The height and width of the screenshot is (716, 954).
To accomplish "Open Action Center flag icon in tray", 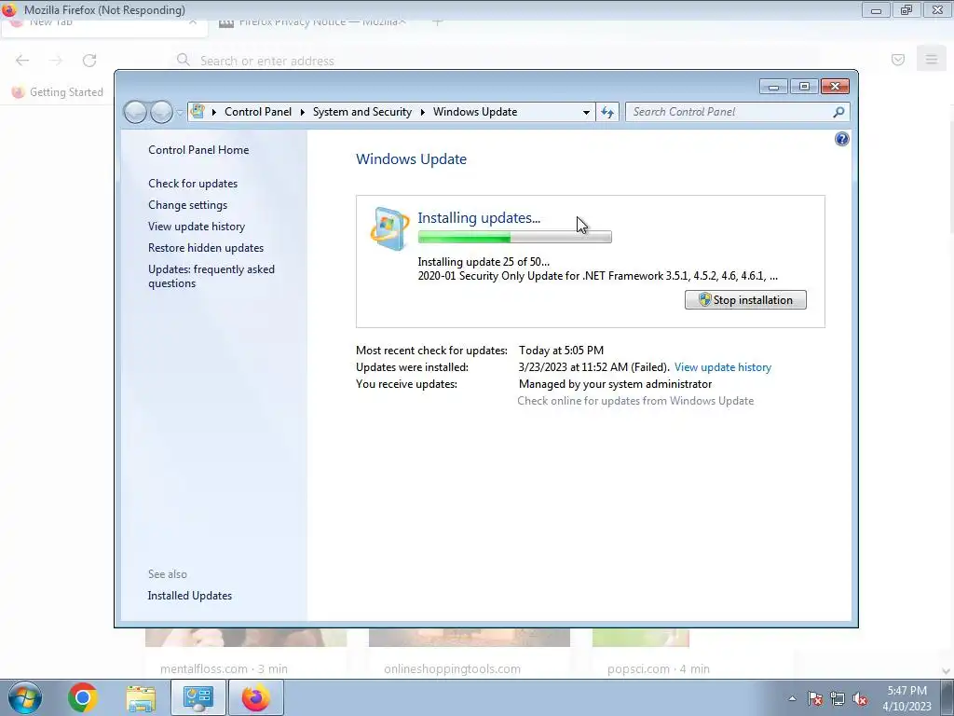I will pos(815,699).
